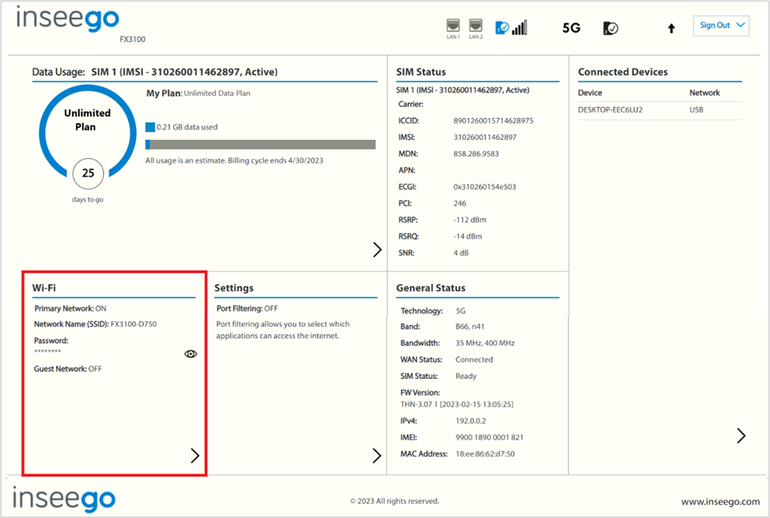Expand the Data Usage panel with its arrow

[377, 249]
